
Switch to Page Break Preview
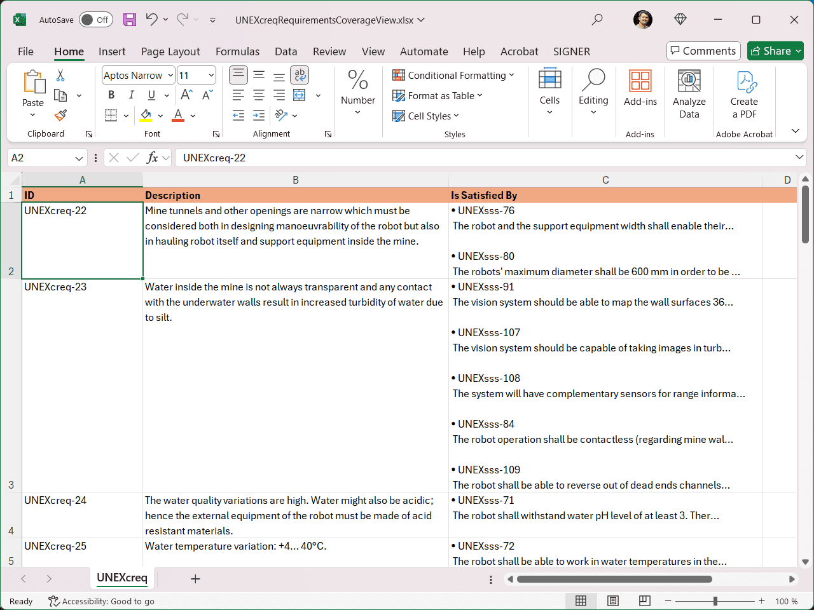click(645, 601)
